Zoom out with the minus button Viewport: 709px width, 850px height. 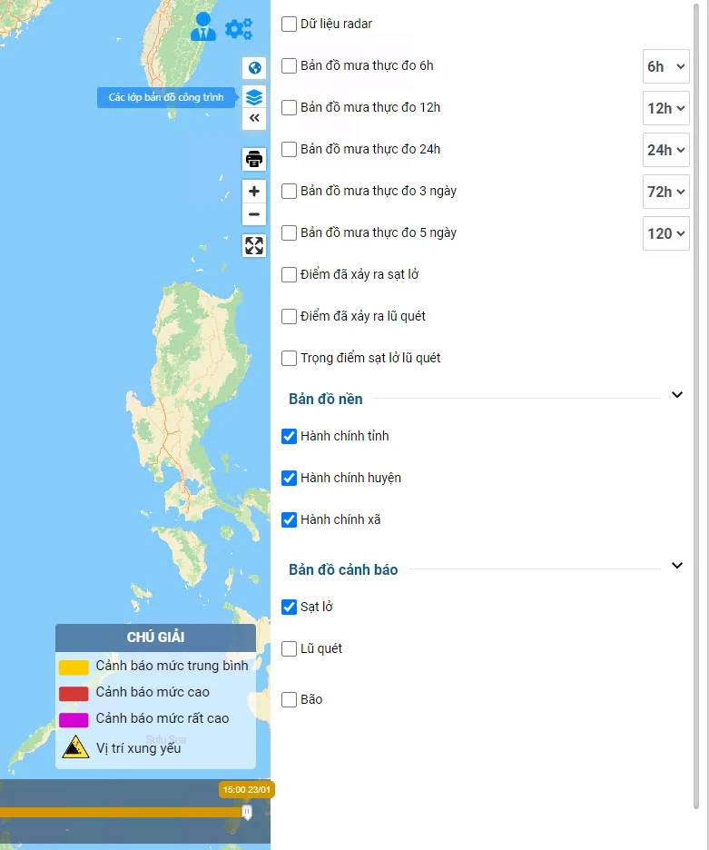coord(254,214)
